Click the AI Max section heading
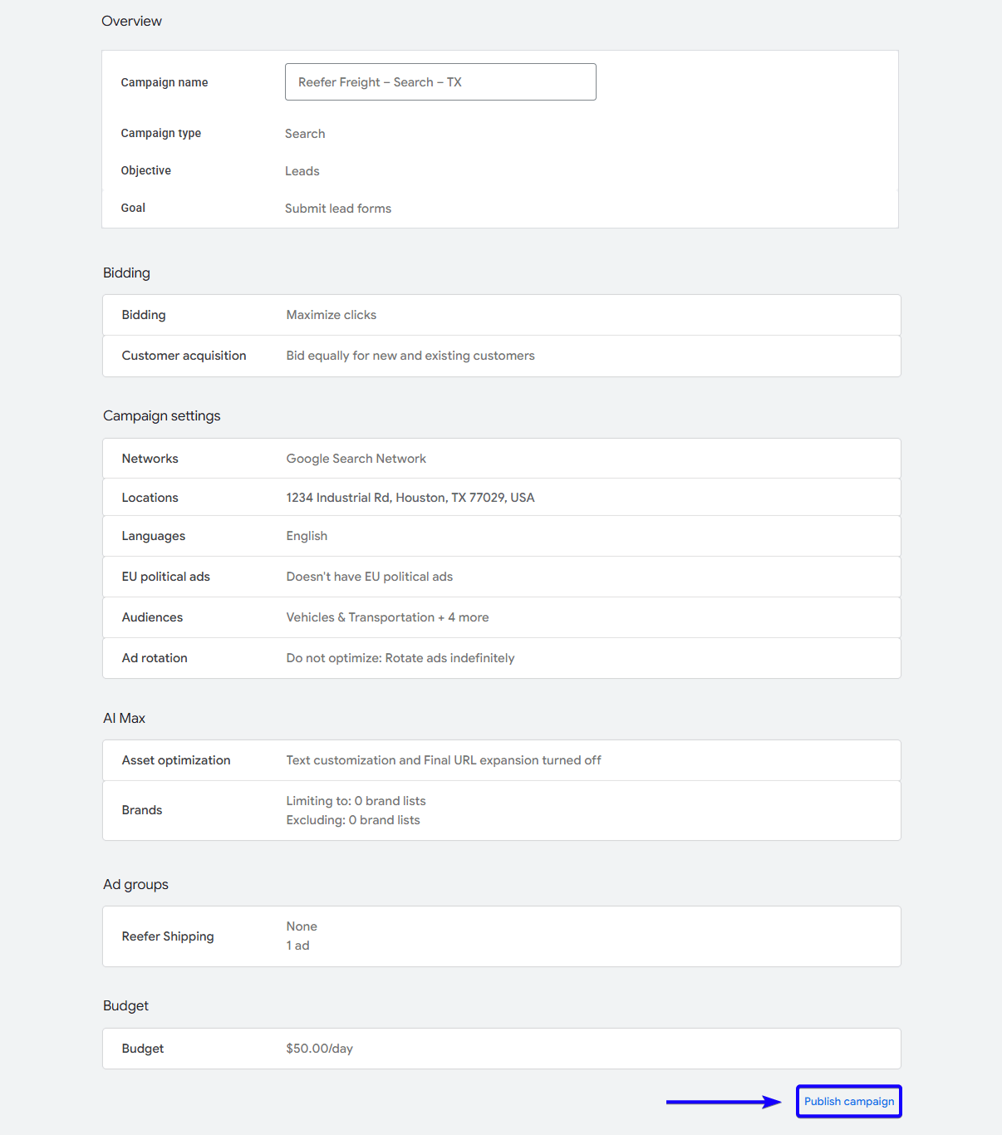 (x=123, y=717)
